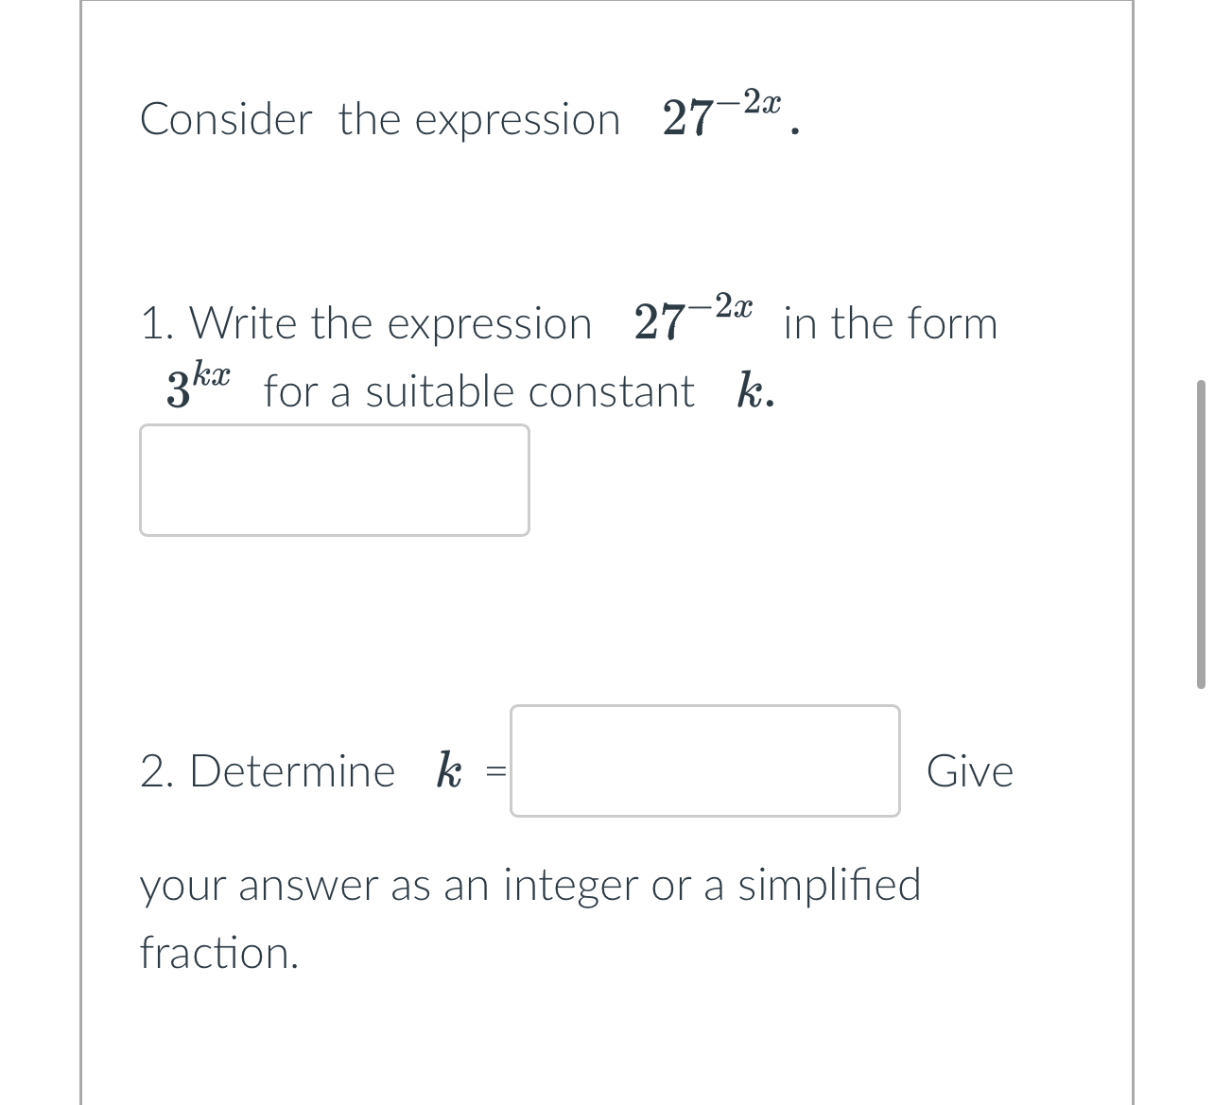
Task: Select the word 'integer' in the instructions
Action: click(x=565, y=886)
